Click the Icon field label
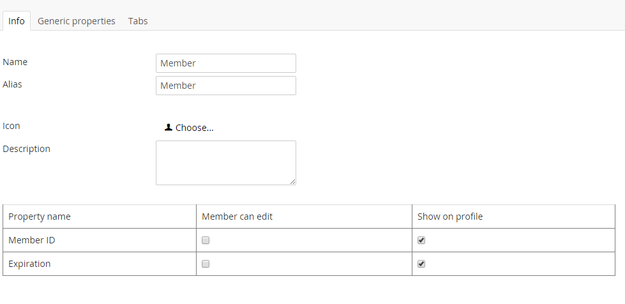625x304 pixels. click(x=11, y=126)
